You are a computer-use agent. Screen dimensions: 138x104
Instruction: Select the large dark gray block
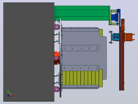tap(29, 52)
